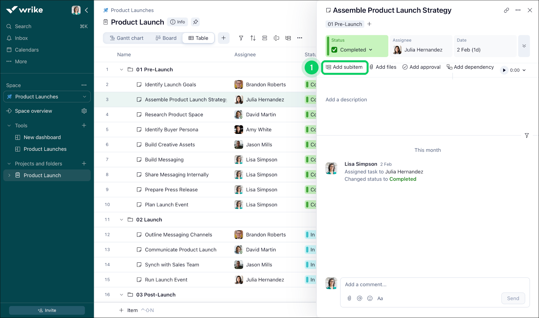This screenshot has width=539, height=318.
Task: Start the task timer play button
Action: pos(504,70)
